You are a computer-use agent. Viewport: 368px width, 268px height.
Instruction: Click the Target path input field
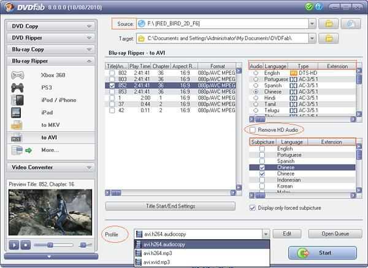222,38
